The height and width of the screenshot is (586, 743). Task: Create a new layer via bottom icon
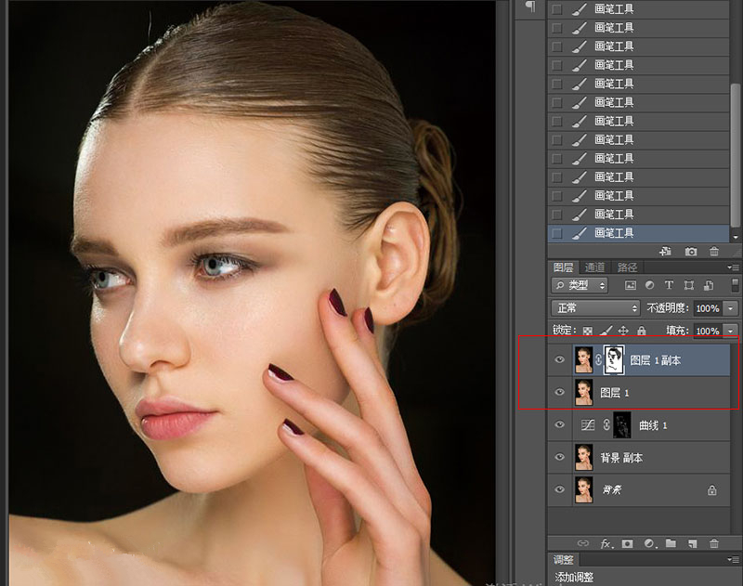[692, 543]
